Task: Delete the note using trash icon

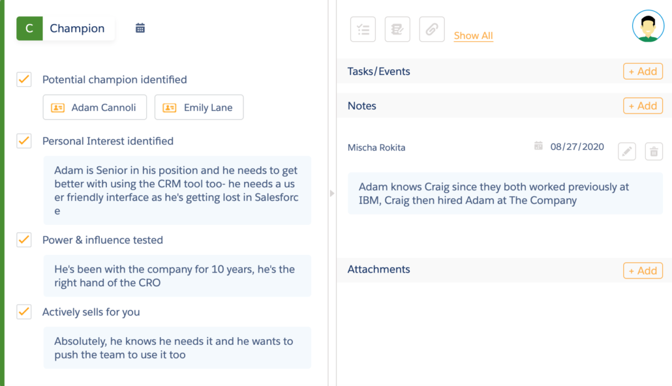Action: coord(654,151)
